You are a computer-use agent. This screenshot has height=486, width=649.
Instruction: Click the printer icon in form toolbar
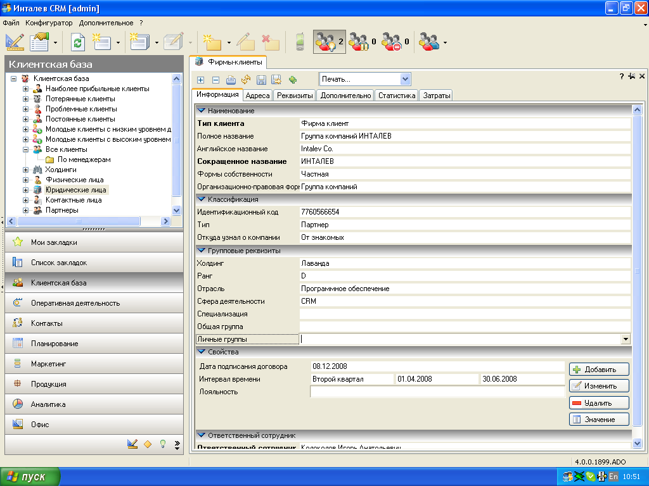click(x=231, y=80)
